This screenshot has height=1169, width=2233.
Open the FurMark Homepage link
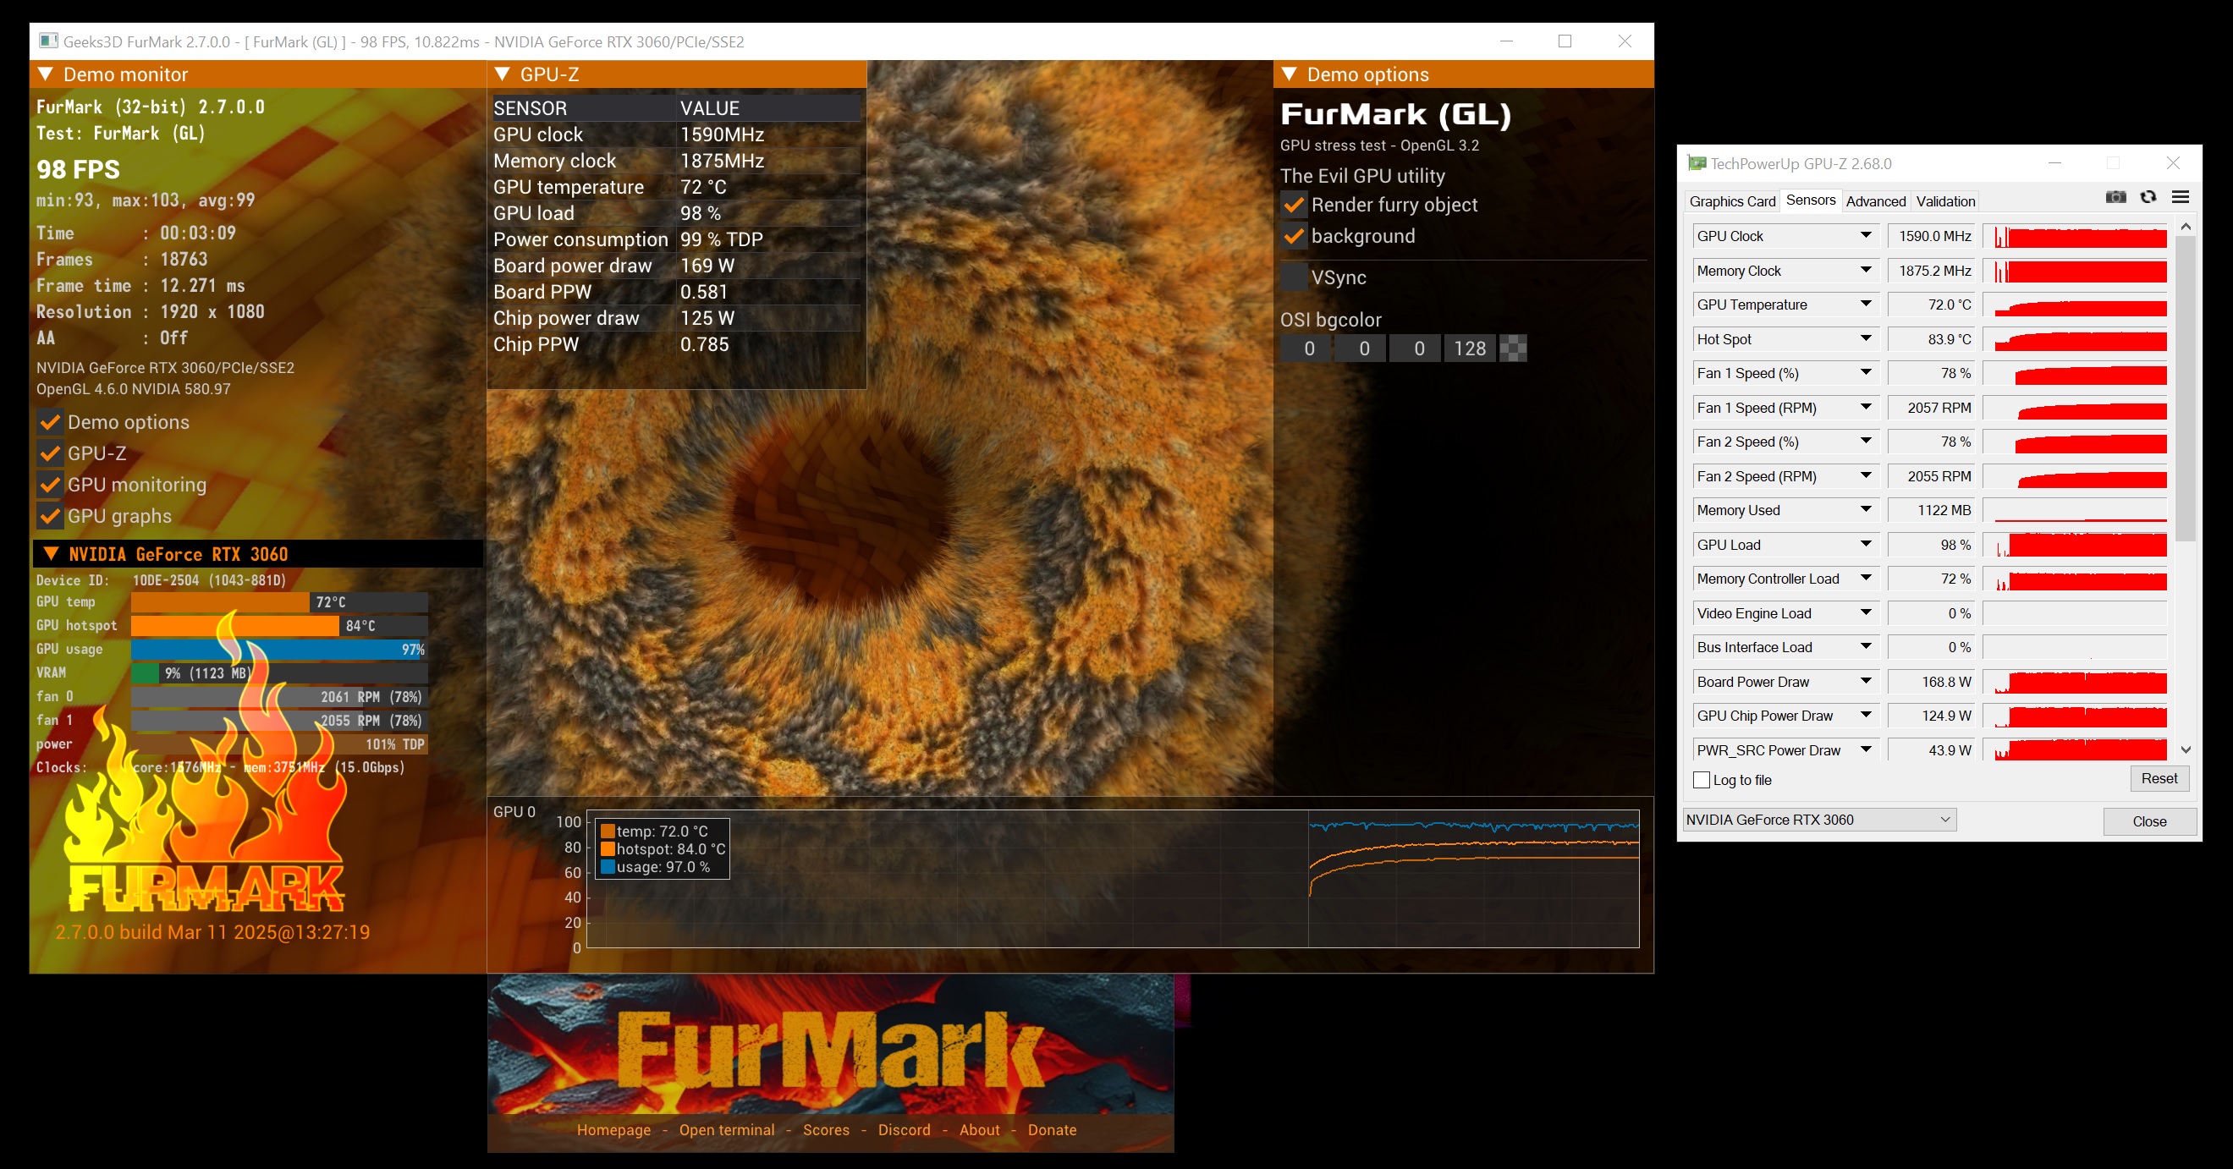(x=613, y=1130)
